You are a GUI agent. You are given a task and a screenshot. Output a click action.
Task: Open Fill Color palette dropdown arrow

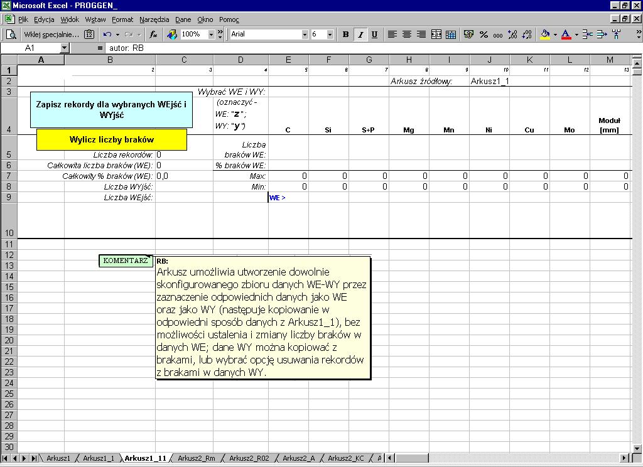coord(555,35)
